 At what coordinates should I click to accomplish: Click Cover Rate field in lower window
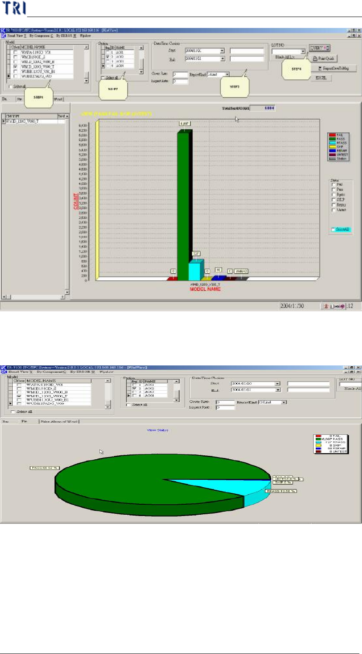pyautogui.click(x=225, y=402)
